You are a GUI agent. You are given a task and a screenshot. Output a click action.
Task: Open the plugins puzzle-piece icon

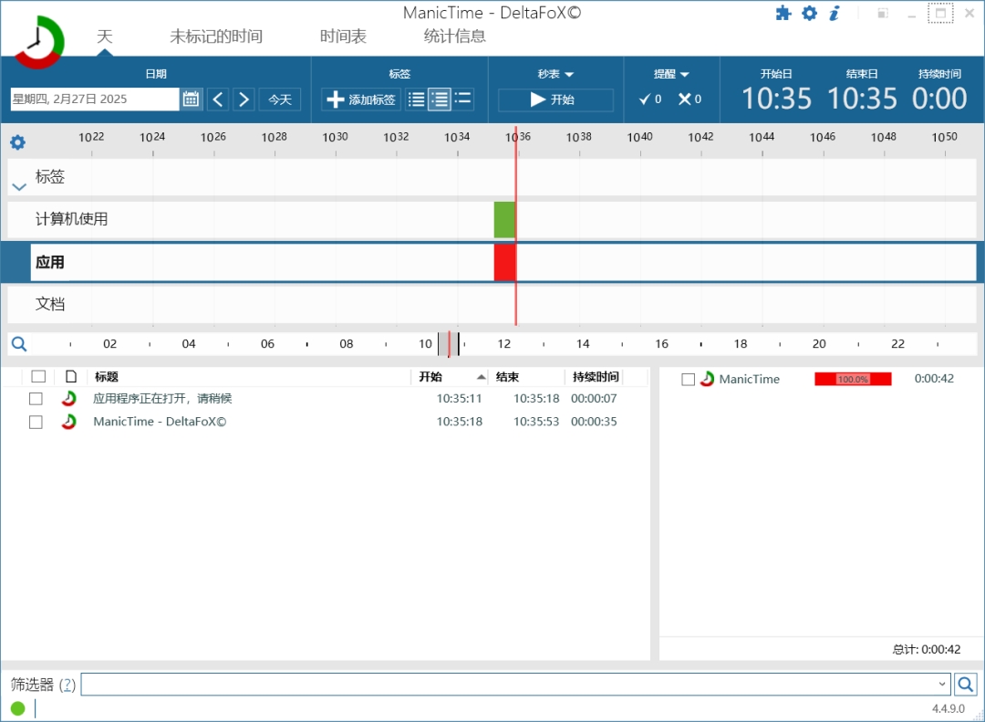coord(783,13)
